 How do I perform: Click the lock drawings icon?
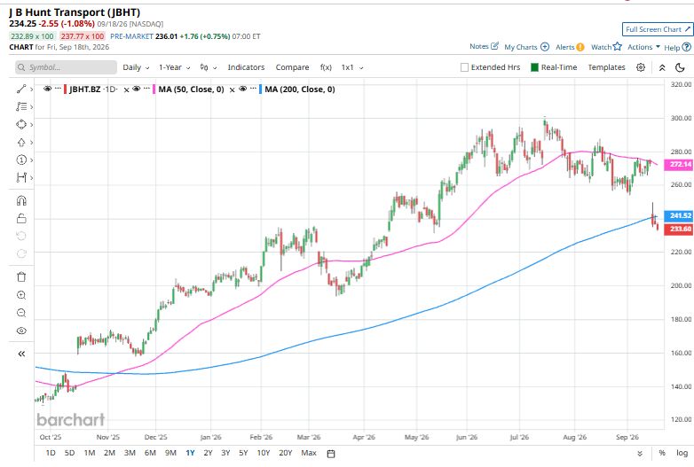click(x=21, y=218)
